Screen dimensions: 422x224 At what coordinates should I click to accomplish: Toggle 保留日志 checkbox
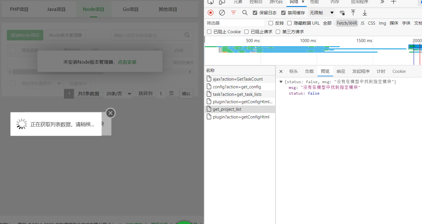[255, 13]
